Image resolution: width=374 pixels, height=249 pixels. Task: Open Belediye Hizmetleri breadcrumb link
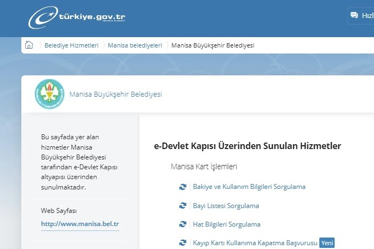[x=71, y=45]
